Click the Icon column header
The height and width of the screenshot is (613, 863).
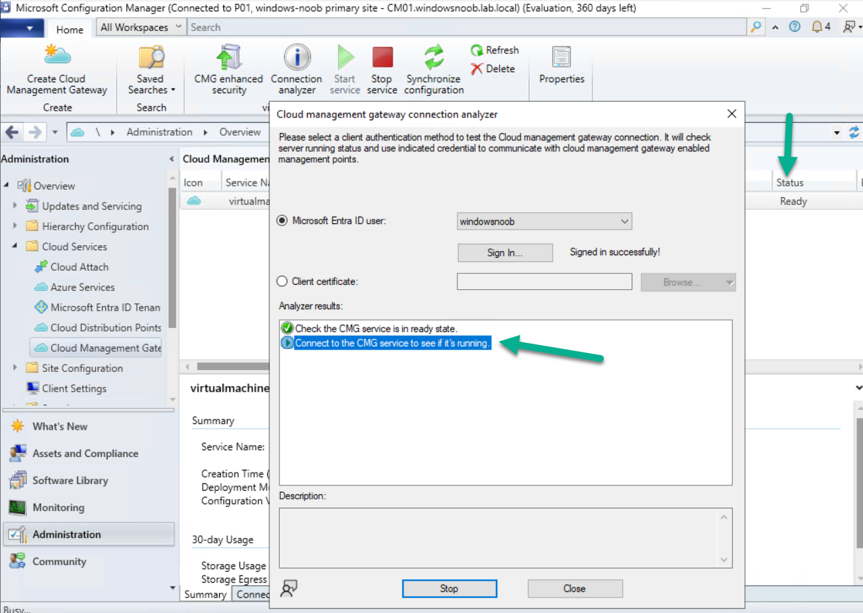pos(202,182)
